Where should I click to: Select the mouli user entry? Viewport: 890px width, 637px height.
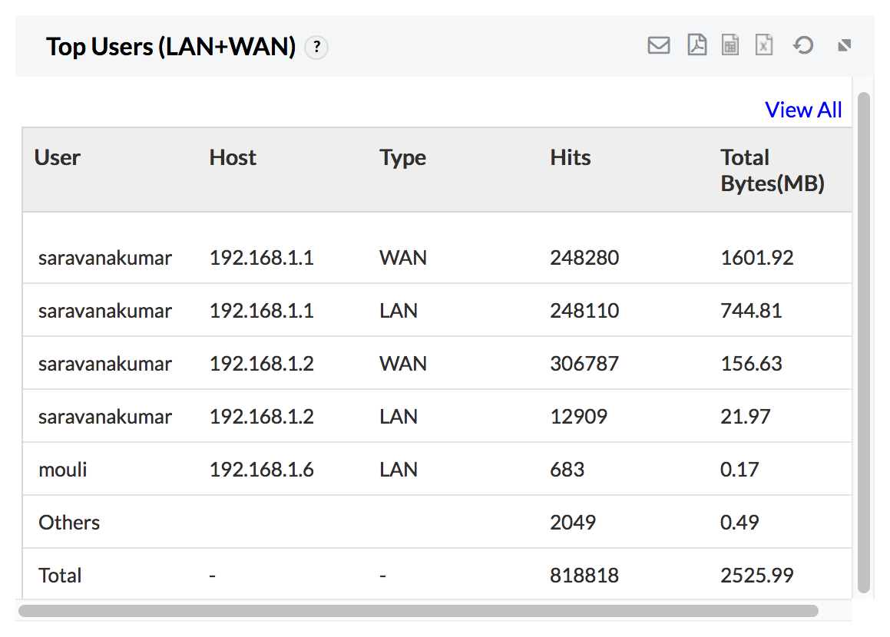[63, 470]
